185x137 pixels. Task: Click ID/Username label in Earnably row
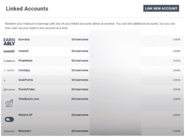point(80,40)
